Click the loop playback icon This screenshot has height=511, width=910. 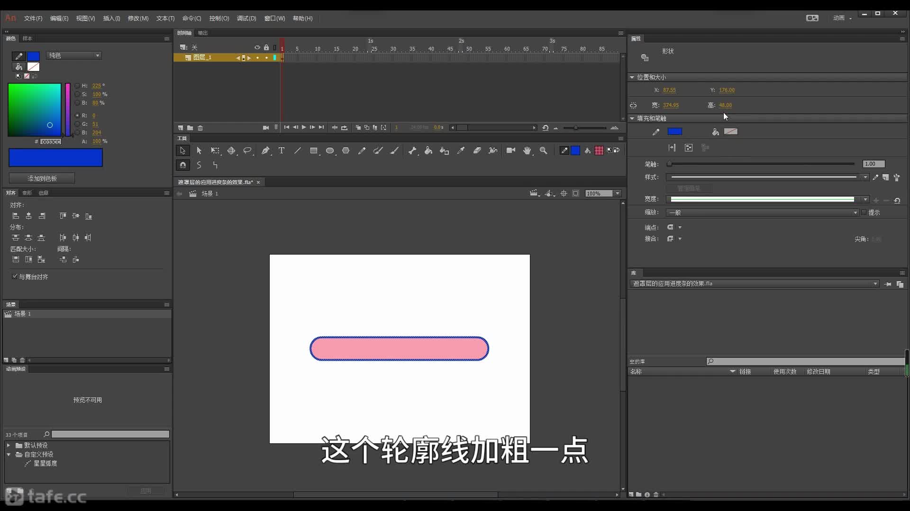345,128
